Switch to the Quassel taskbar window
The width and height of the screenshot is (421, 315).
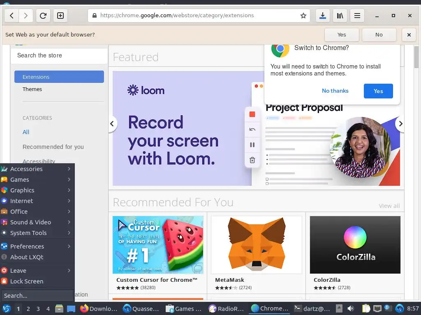tap(141, 308)
